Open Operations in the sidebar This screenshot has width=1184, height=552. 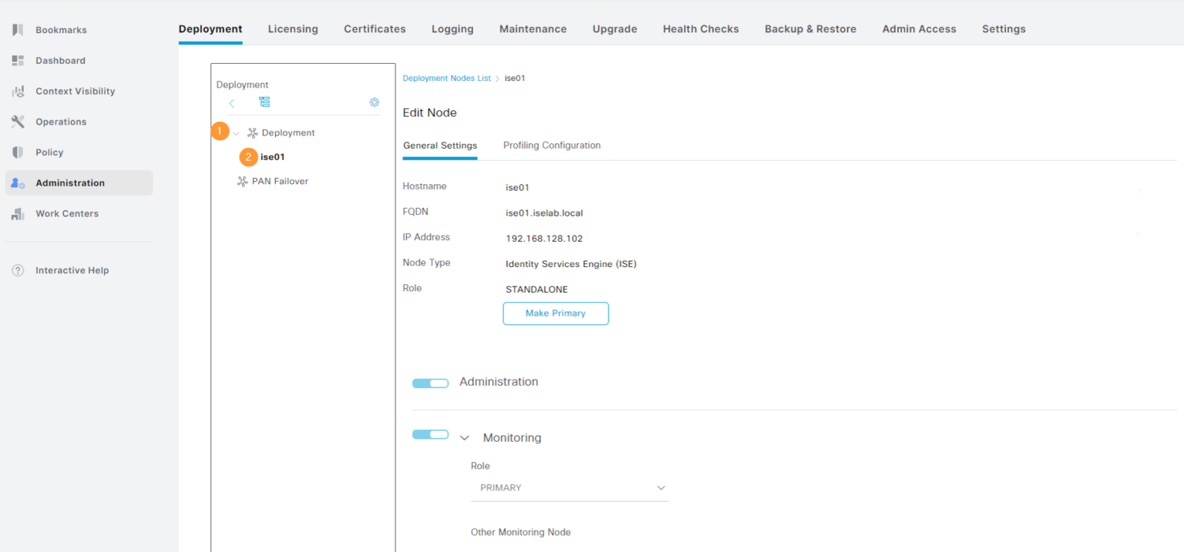click(x=61, y=122)
